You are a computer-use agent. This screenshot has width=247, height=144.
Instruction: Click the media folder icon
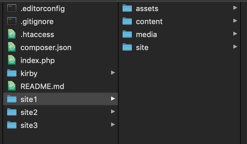coord(127,34)
